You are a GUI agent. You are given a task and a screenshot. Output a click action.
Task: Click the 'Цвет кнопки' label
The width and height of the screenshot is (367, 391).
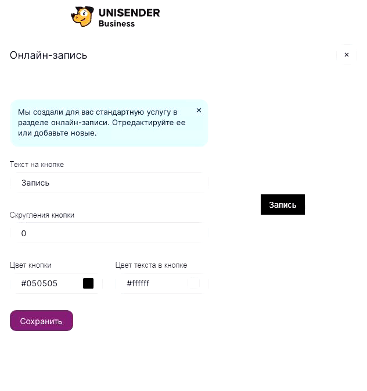pos(30,265)
